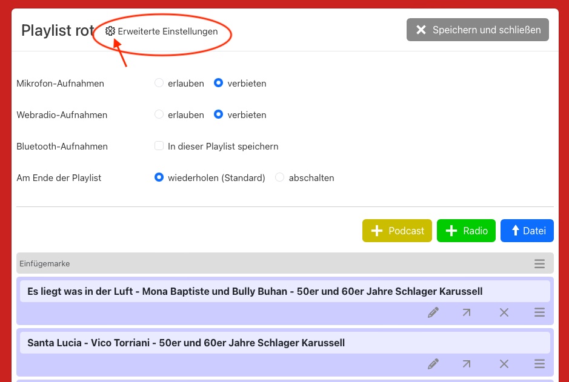Click the gear icon for Erweiterte Einstellungen

pos(110,31)
